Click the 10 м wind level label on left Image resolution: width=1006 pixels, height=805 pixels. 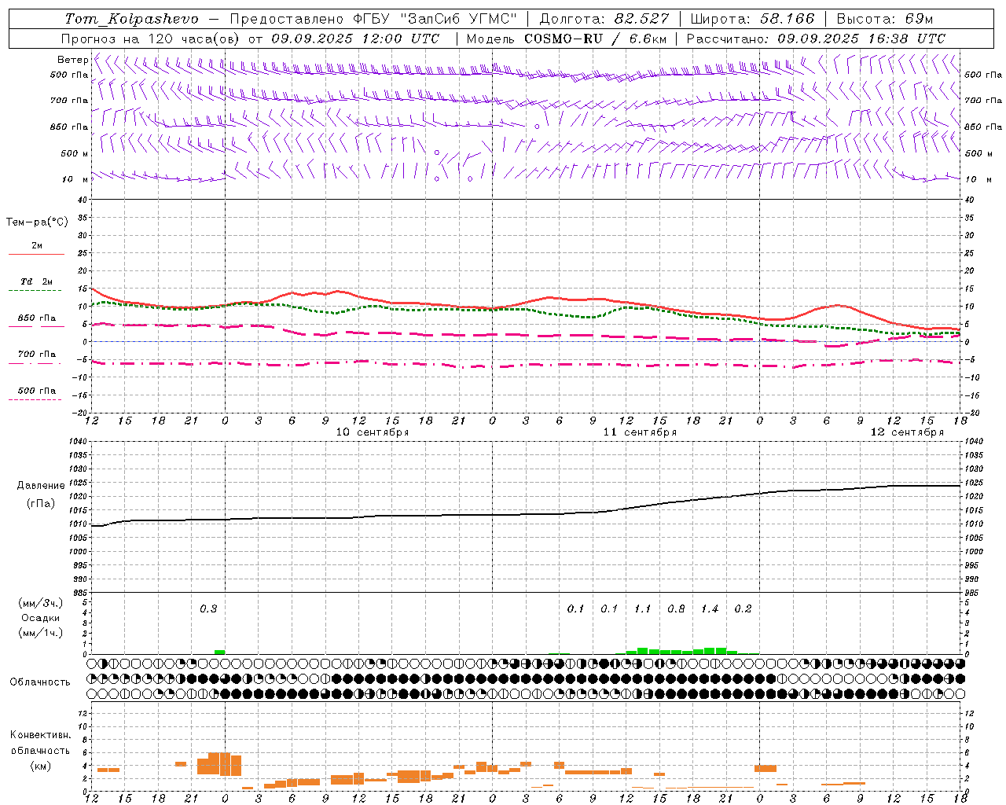point(75,179)
